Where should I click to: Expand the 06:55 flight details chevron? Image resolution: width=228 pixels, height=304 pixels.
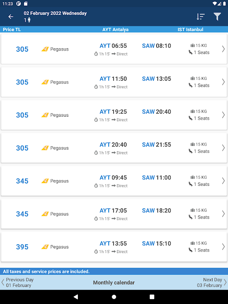[x=223, y=49]
